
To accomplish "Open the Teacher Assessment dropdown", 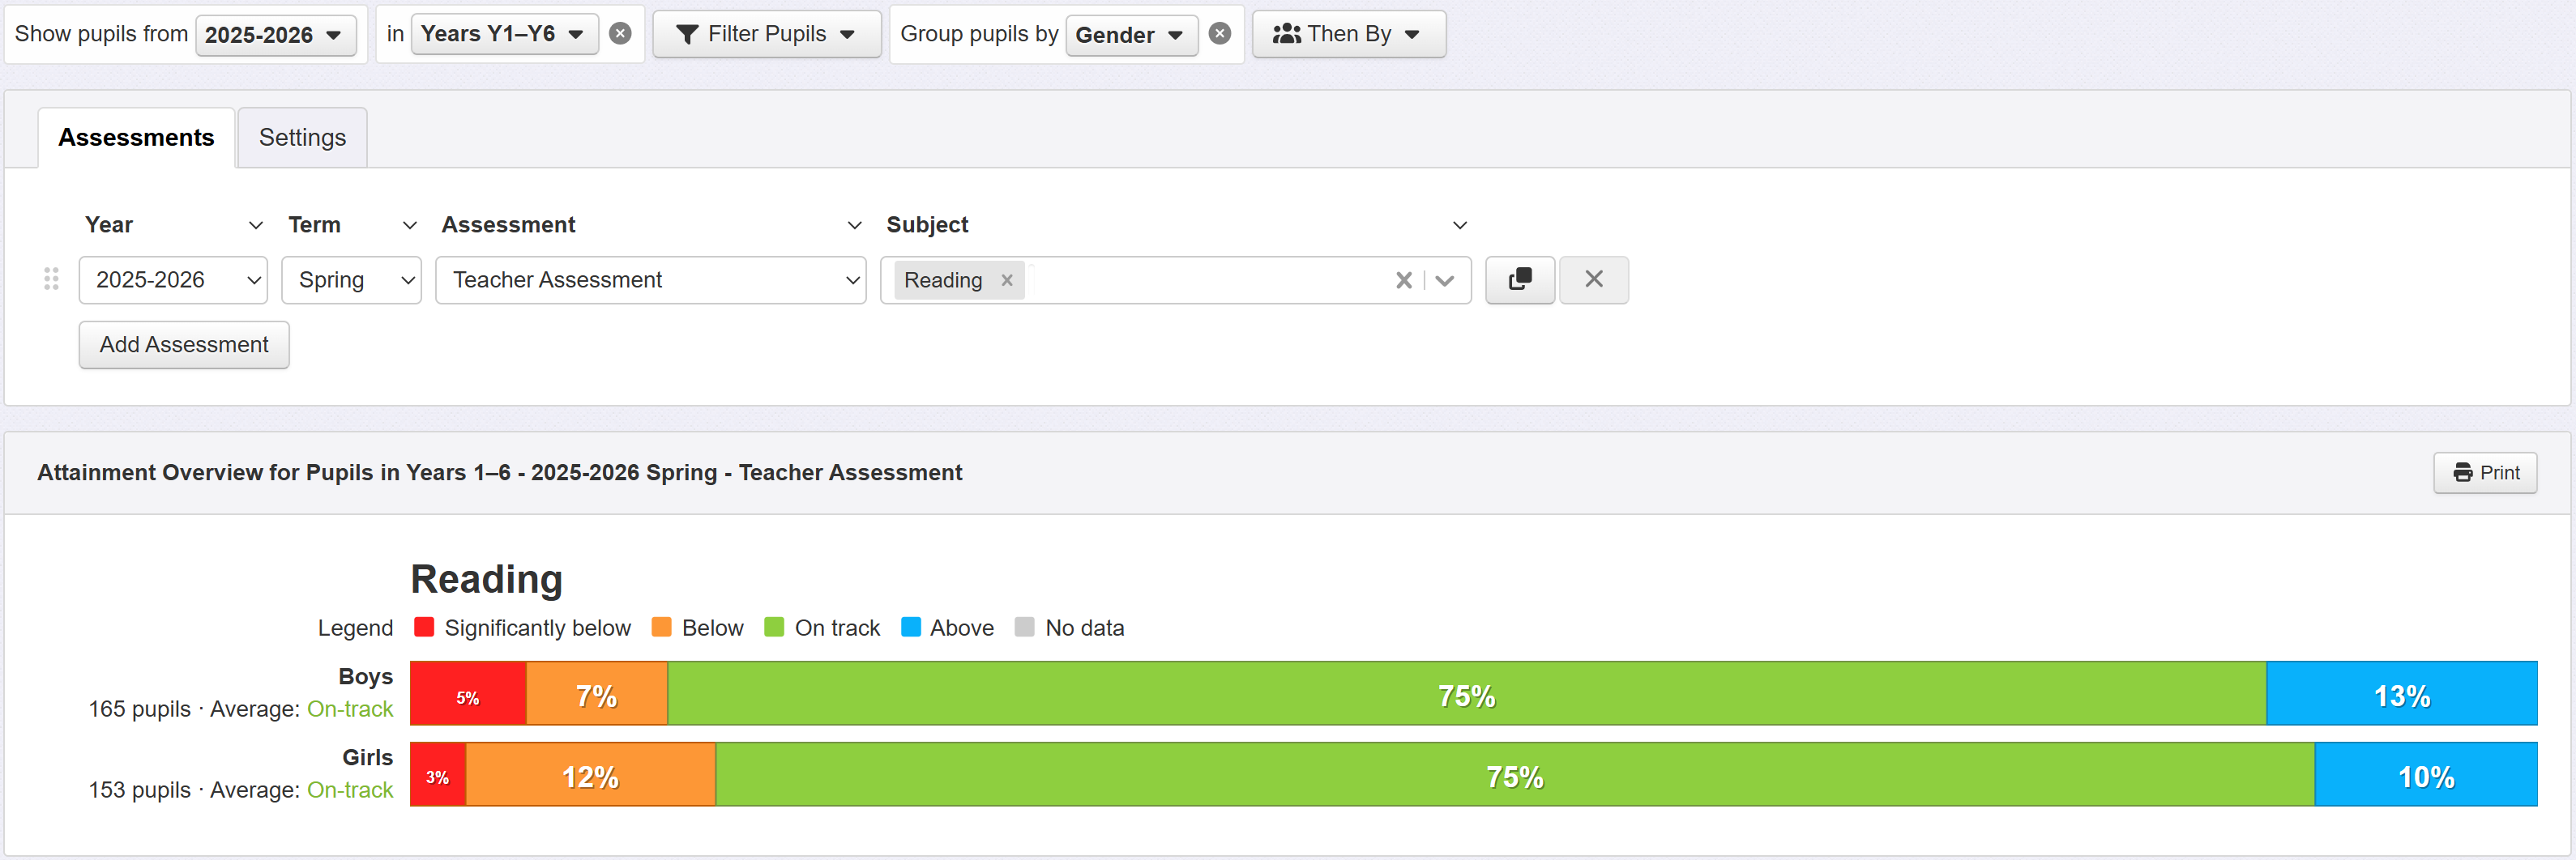I will tap(650, 281).
